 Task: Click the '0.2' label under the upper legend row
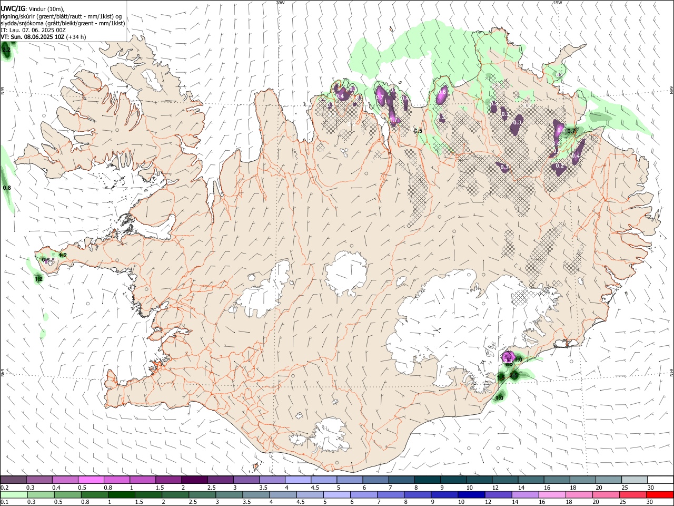tap(4, 488)
